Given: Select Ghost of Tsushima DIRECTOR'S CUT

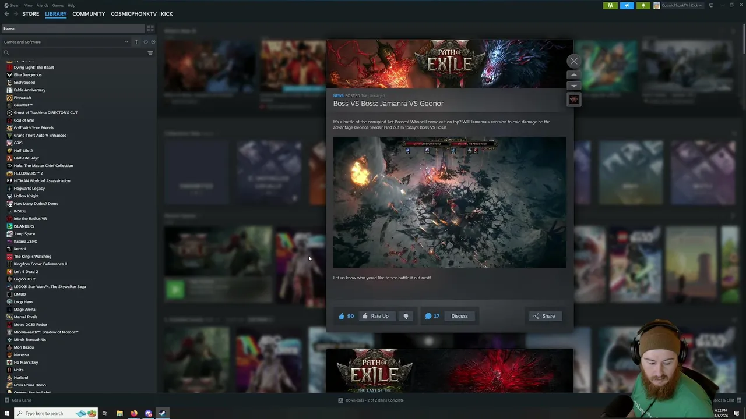Looking at the screenshot, I should point(45,113).
